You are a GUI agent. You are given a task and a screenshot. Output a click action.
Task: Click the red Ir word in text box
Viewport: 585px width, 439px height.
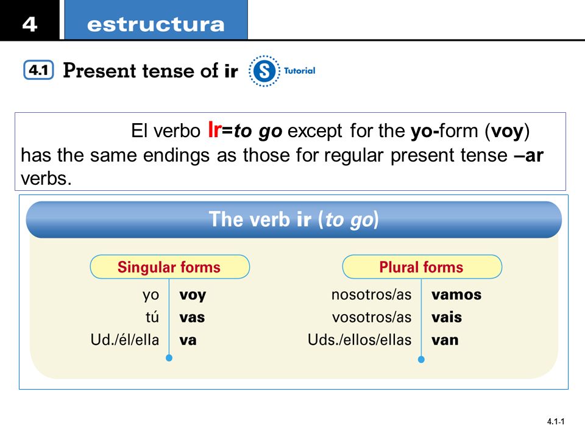click(x=214, y=130)
